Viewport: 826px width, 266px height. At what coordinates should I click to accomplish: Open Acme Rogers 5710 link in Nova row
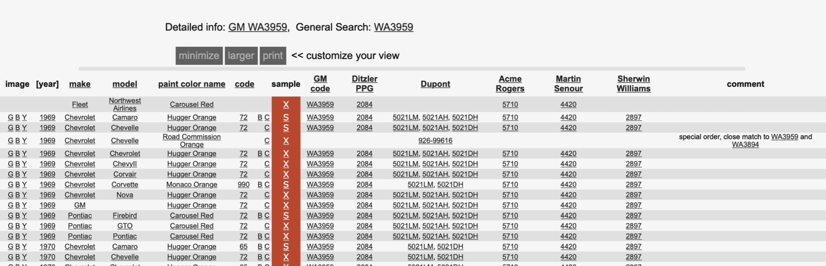click(510, 195)
